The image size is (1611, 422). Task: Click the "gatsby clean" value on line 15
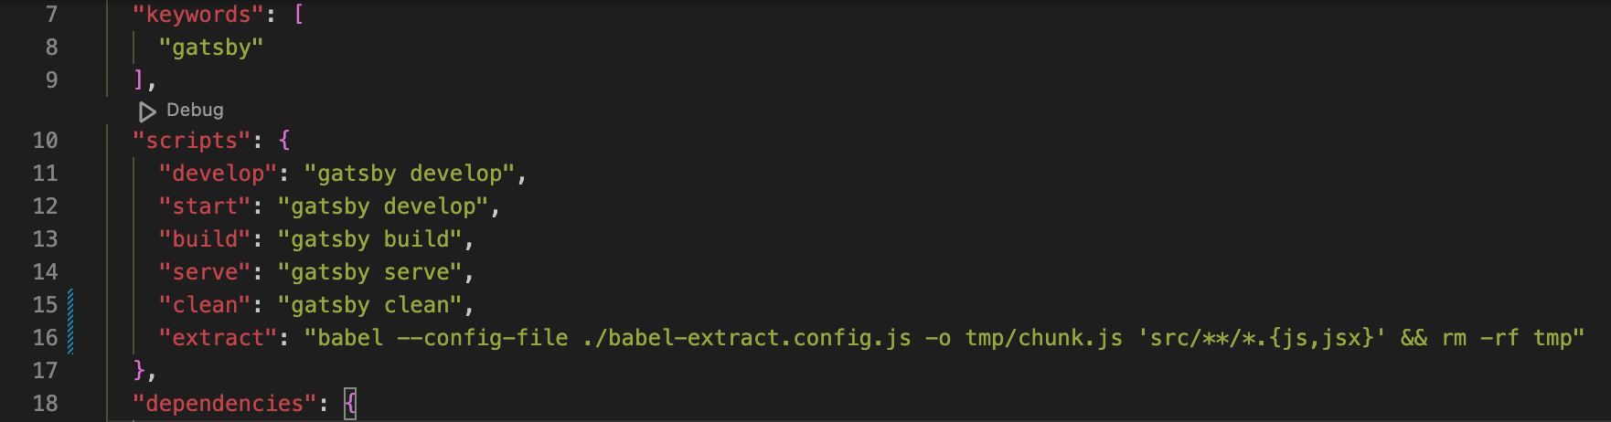point(376,305)
